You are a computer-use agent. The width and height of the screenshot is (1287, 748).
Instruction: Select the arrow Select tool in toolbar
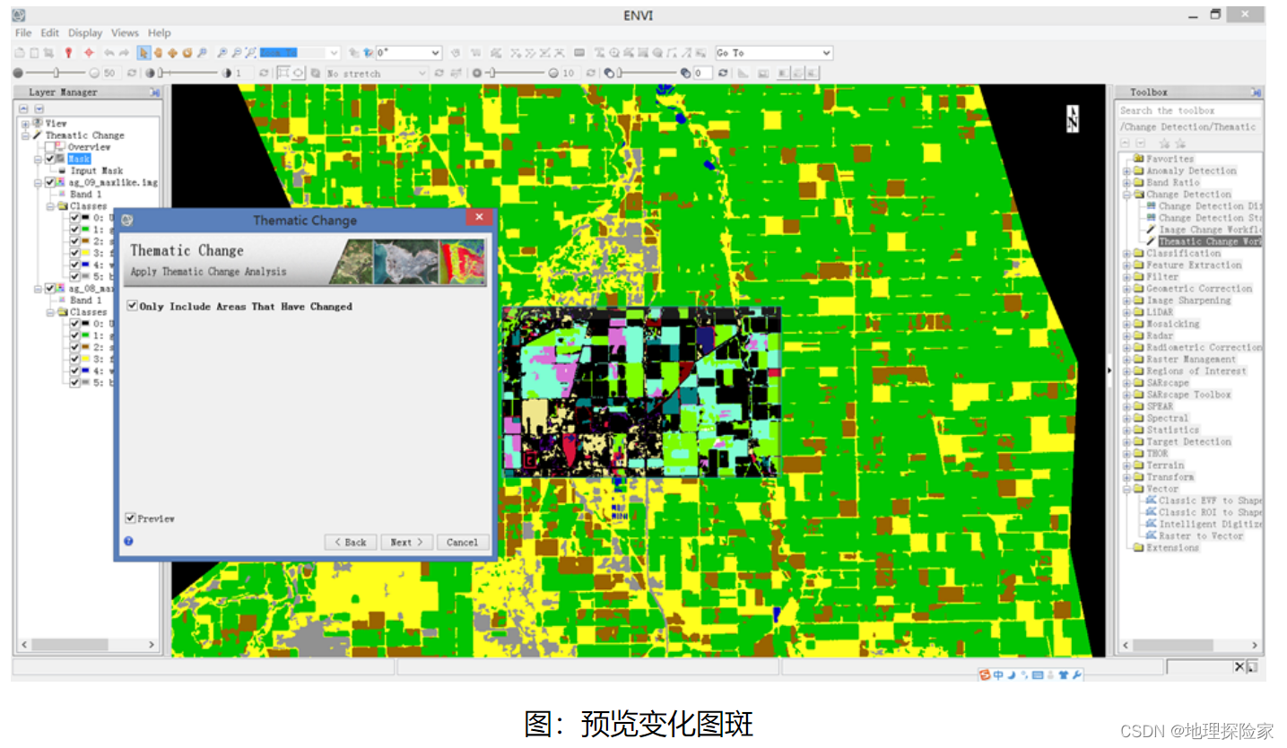click(x=143, y=53)
